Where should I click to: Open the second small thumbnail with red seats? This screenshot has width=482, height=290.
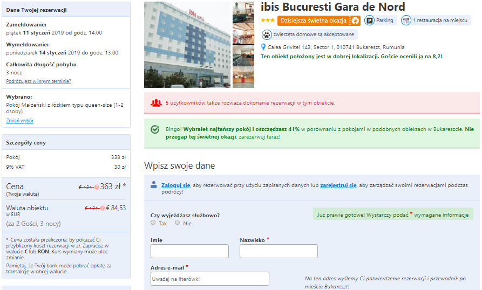pyautogui.click(x=243, y=34)
